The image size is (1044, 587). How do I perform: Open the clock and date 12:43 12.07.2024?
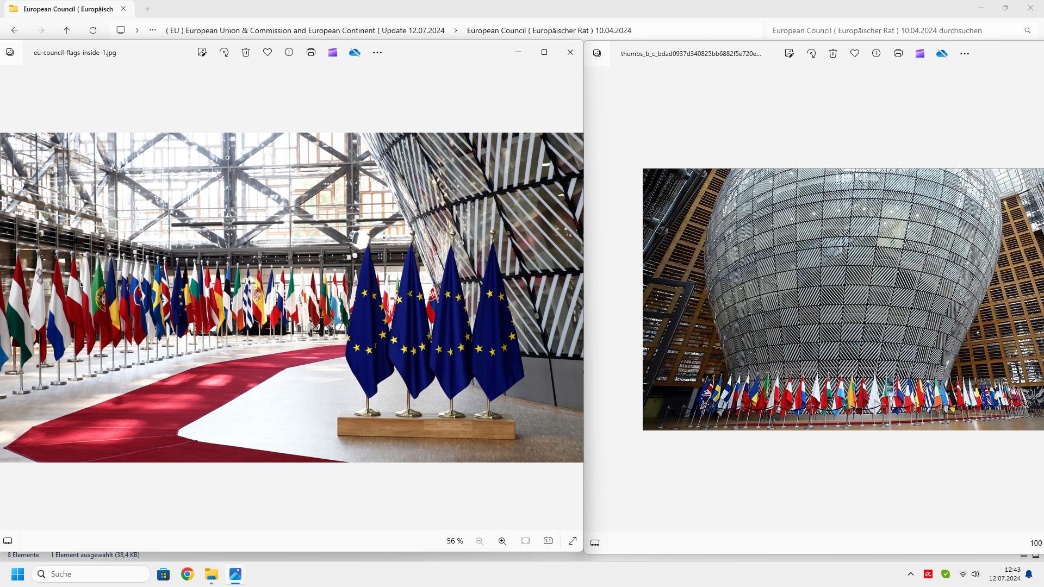(1004, 574)
